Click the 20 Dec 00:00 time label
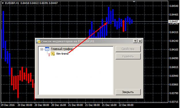Screen dimensions: 180x108 [x=25, y=105]
